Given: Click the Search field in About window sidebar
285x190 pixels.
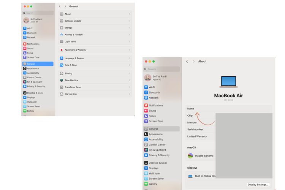Looking at the screenshot, I should click(162, 69).
